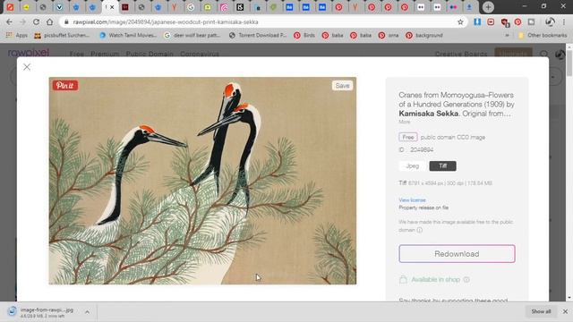The image size is (573, 322).
Task: Click the browser forward arrow
Action: pyautogui.click(x=22, y=21)
